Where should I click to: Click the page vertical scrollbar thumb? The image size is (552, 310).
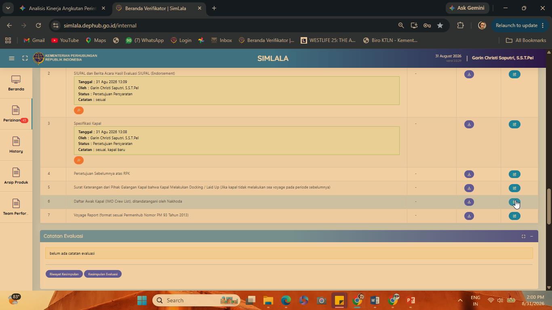click(548, 206)
